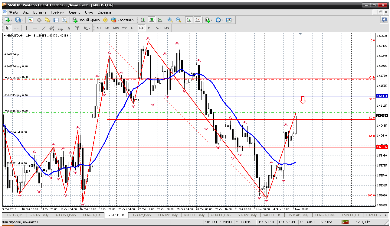Select the arrow Cursor tool
The image size is (390, 226).
8,28
